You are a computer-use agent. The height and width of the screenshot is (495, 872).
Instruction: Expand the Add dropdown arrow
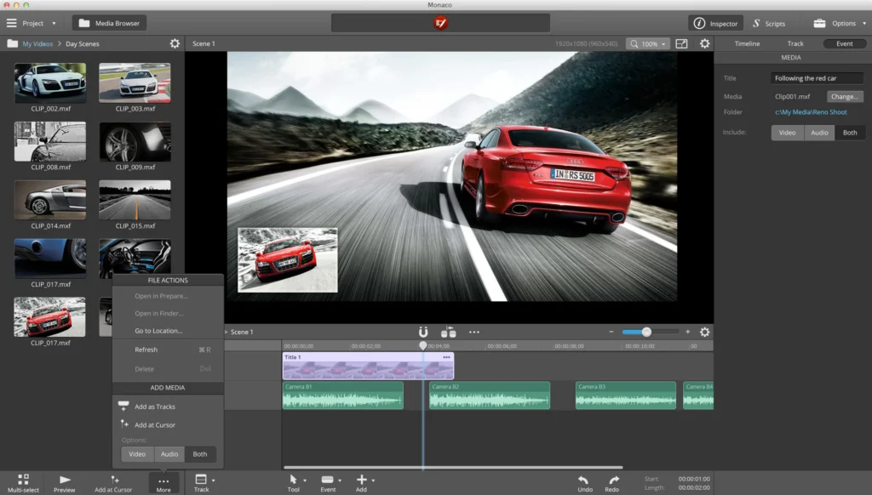[x=373, y=481]
